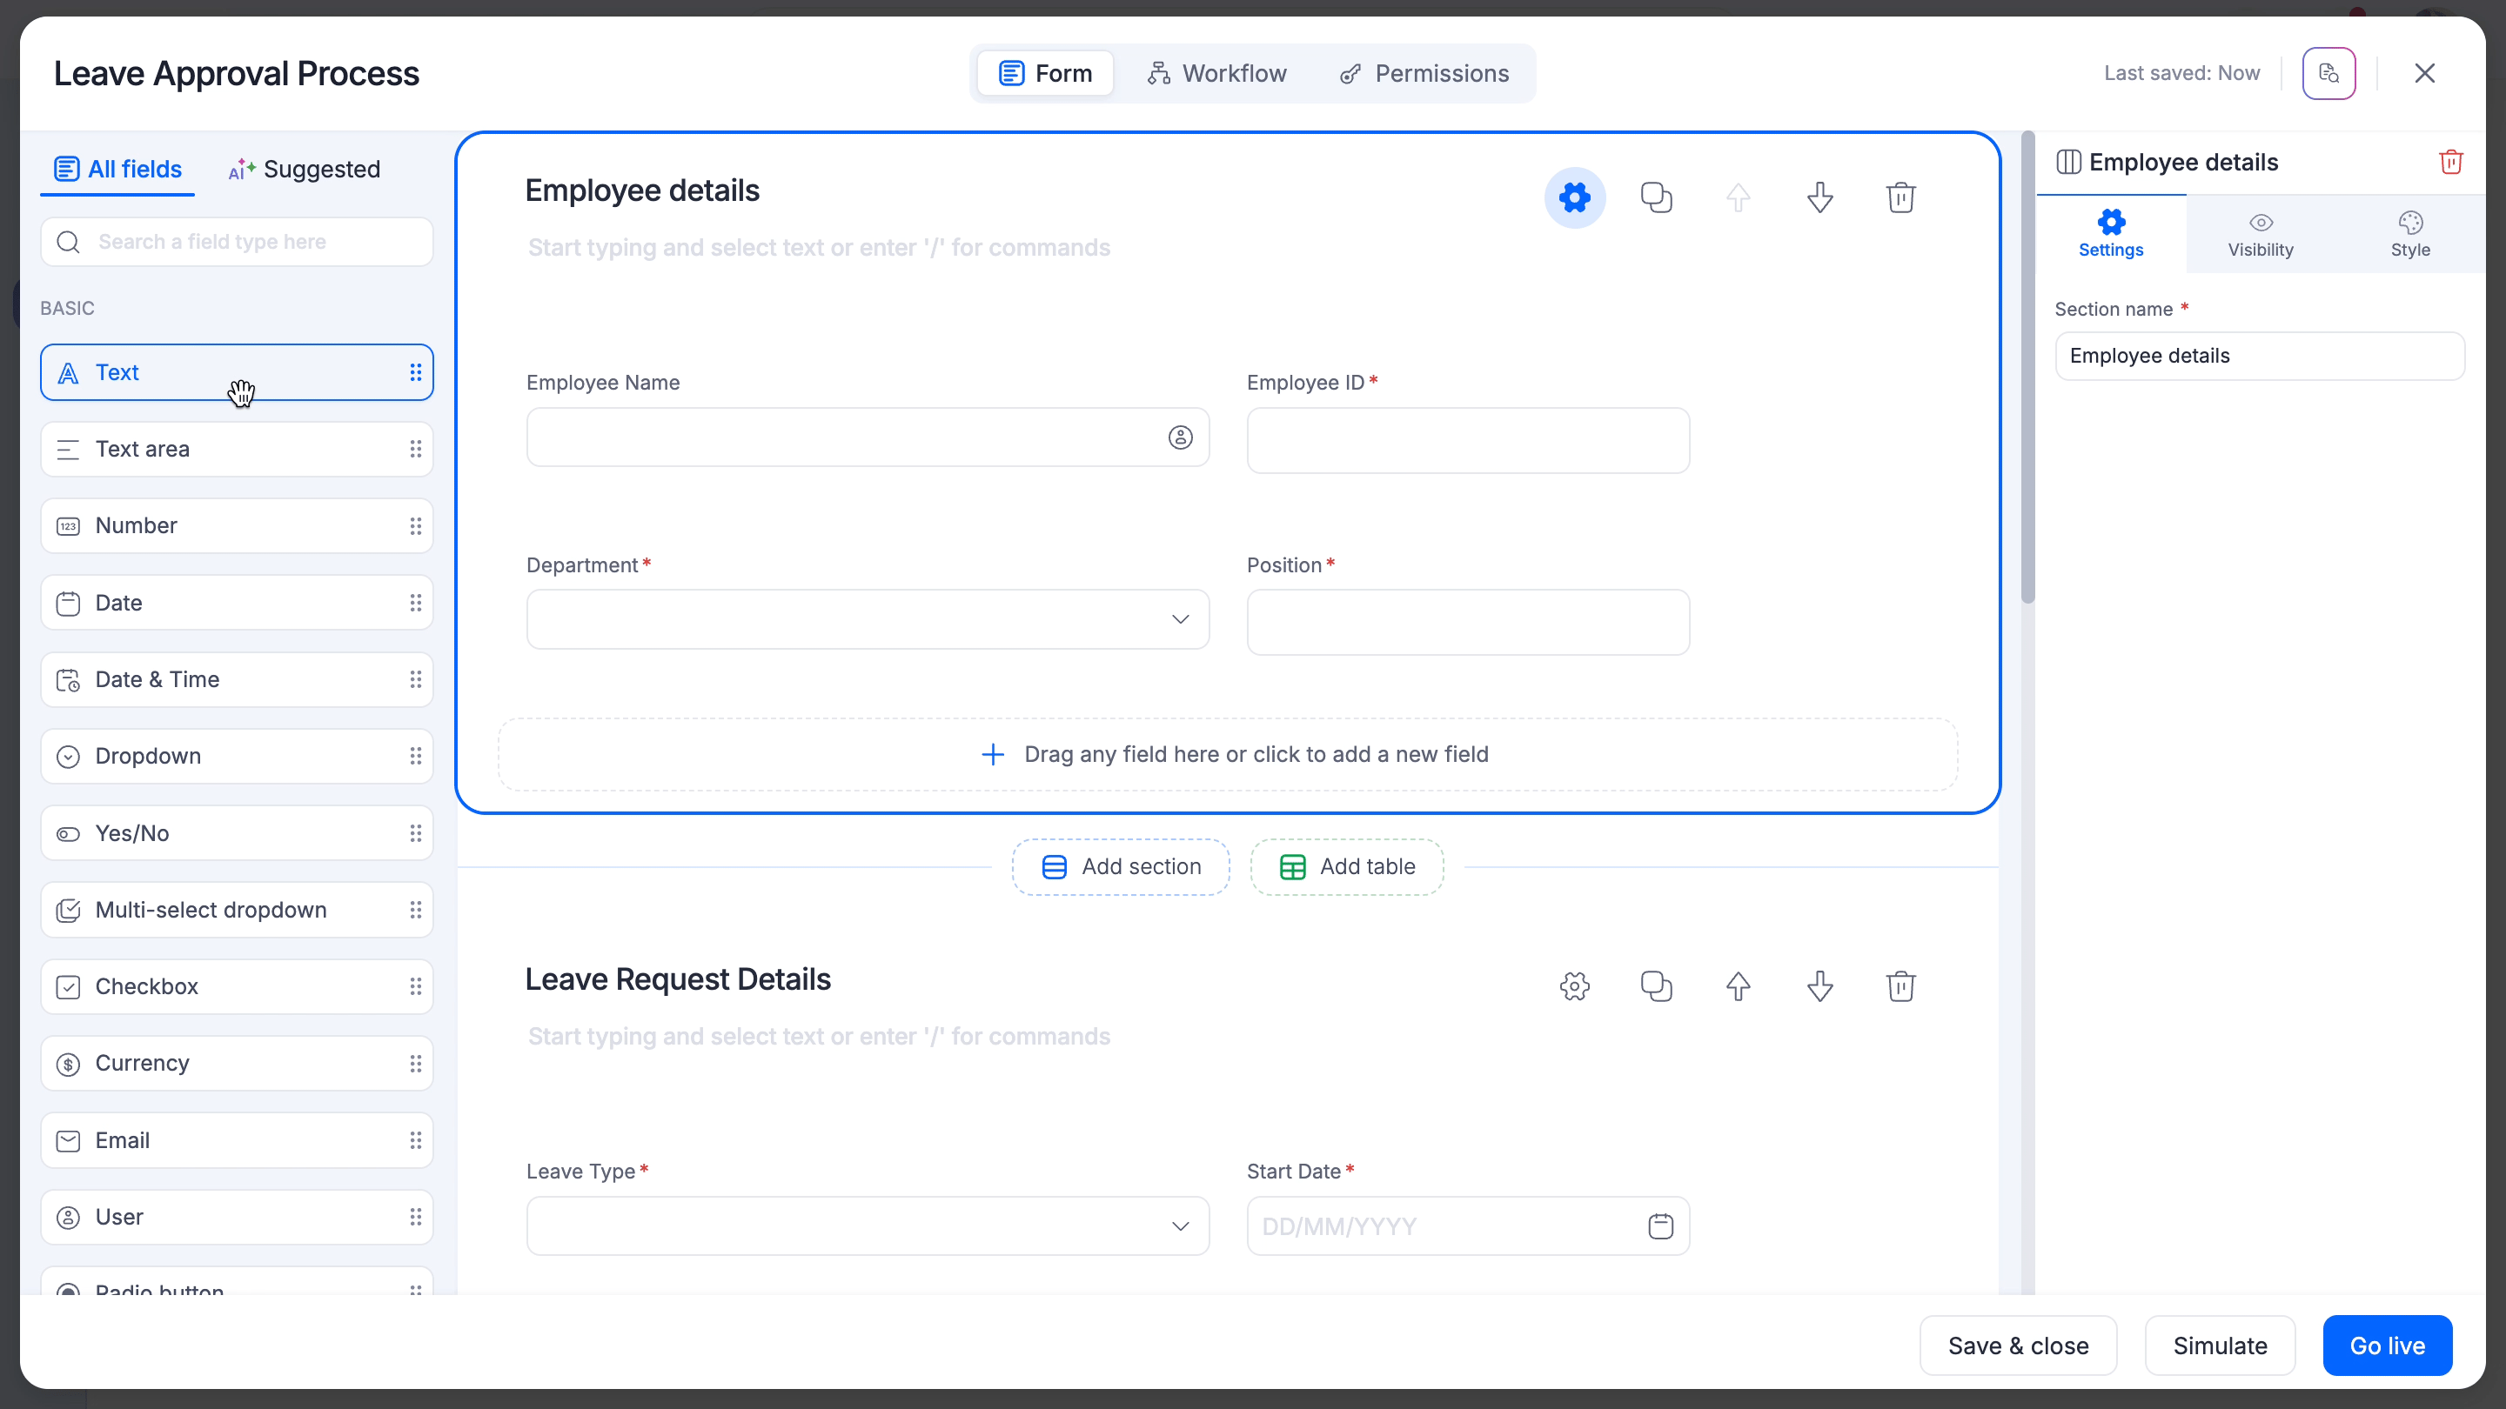Expand the Department dropdown
This screenshot has width=2506, height=1409.
[x=867, y=619]
